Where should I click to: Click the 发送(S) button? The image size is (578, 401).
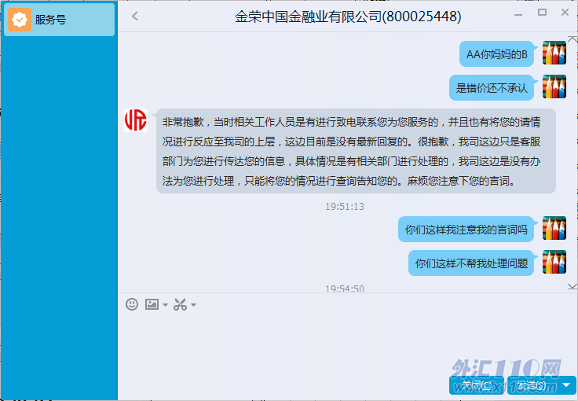pyautogui.click(x=532, y=385)
